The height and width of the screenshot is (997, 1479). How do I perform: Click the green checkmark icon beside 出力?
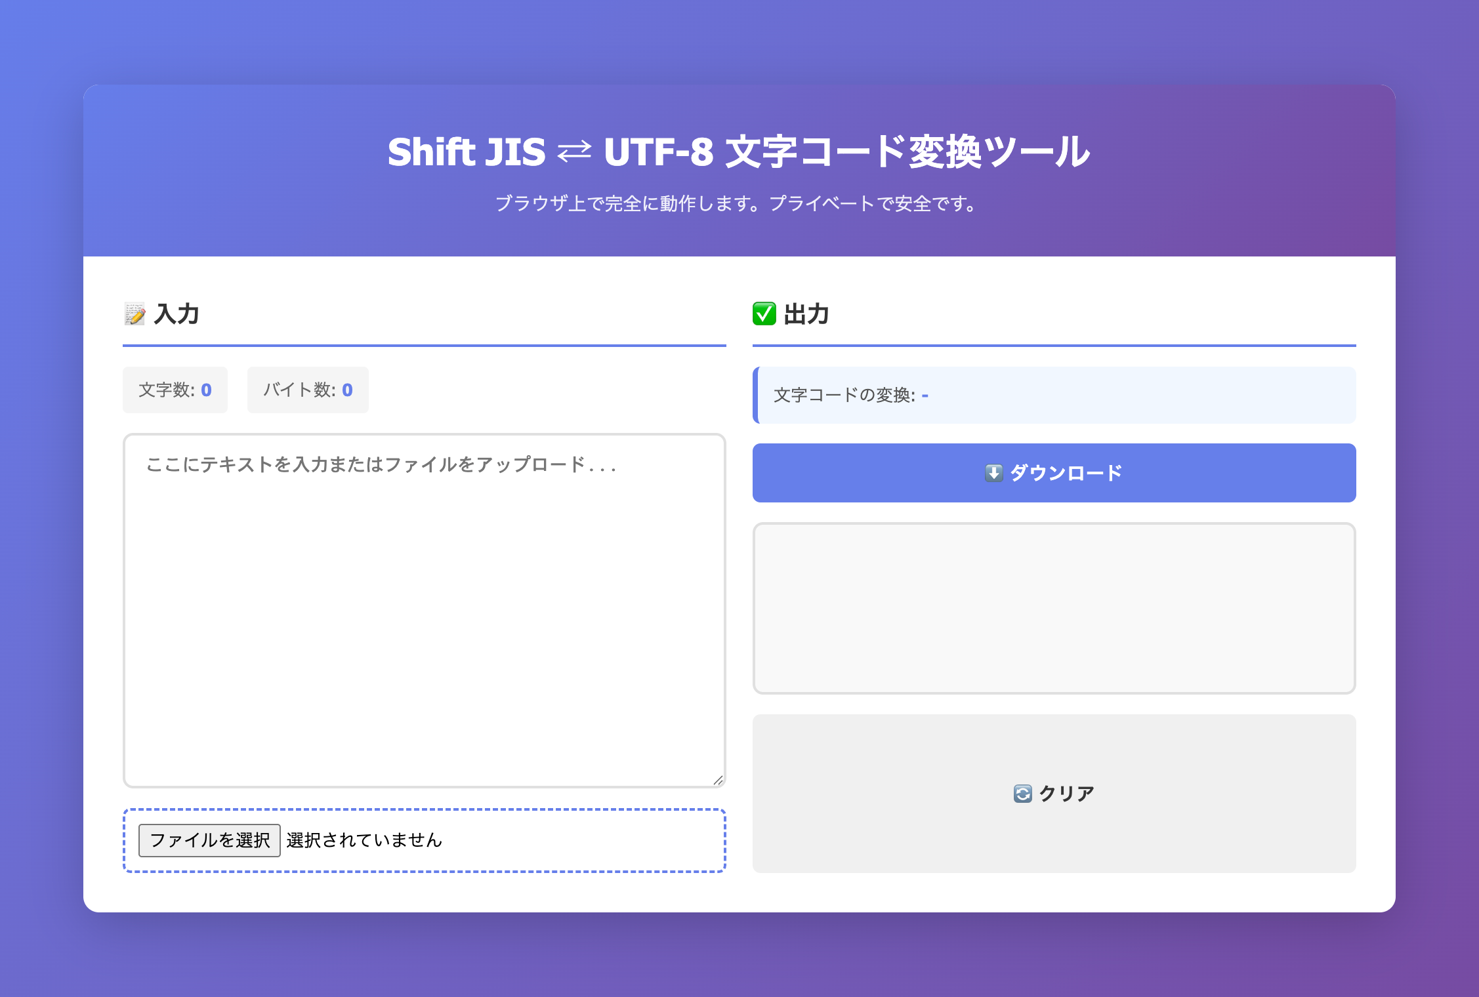coord(764,314)
